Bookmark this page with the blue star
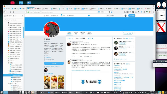167x94 pixels. [112, 12]
